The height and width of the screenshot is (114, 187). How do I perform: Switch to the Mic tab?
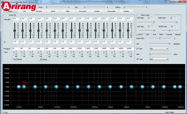24,11
